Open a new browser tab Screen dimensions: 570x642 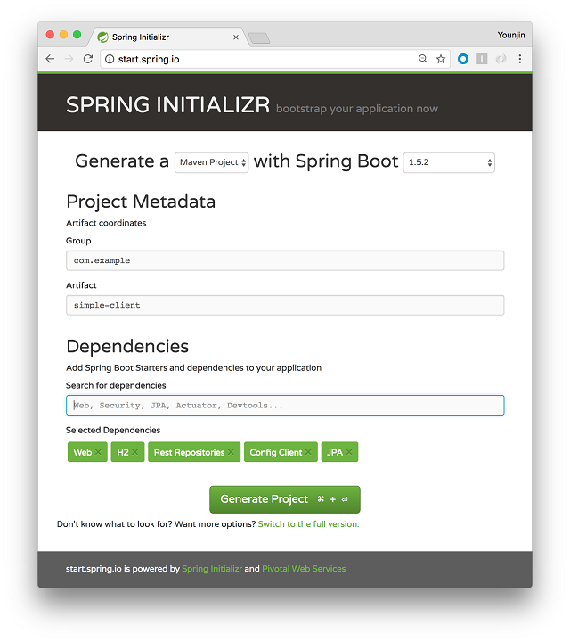pos(258,37)
